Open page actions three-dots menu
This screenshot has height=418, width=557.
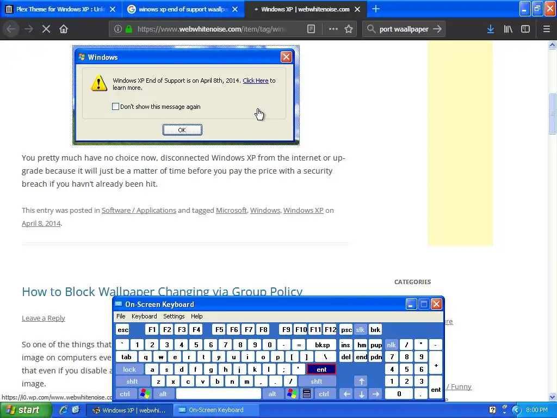point(333,29)
